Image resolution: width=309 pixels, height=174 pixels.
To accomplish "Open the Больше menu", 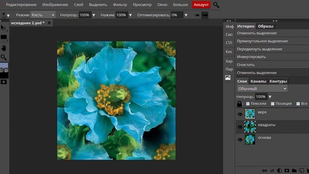I will (180, 4).
